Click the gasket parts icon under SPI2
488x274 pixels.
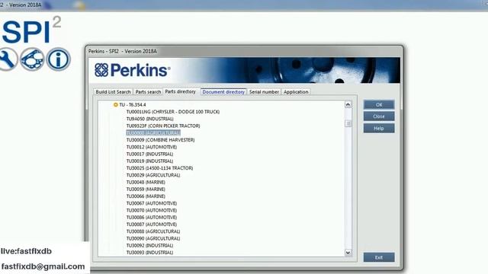32,59
